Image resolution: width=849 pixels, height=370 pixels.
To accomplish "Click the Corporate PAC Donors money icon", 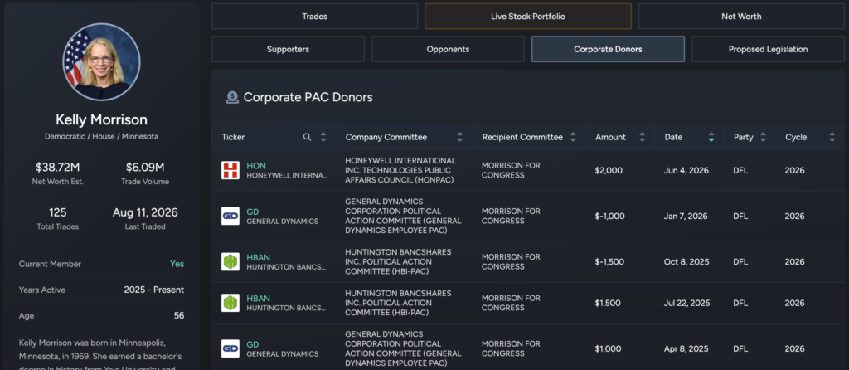I will pyautogui.click(x=232, y=98).
